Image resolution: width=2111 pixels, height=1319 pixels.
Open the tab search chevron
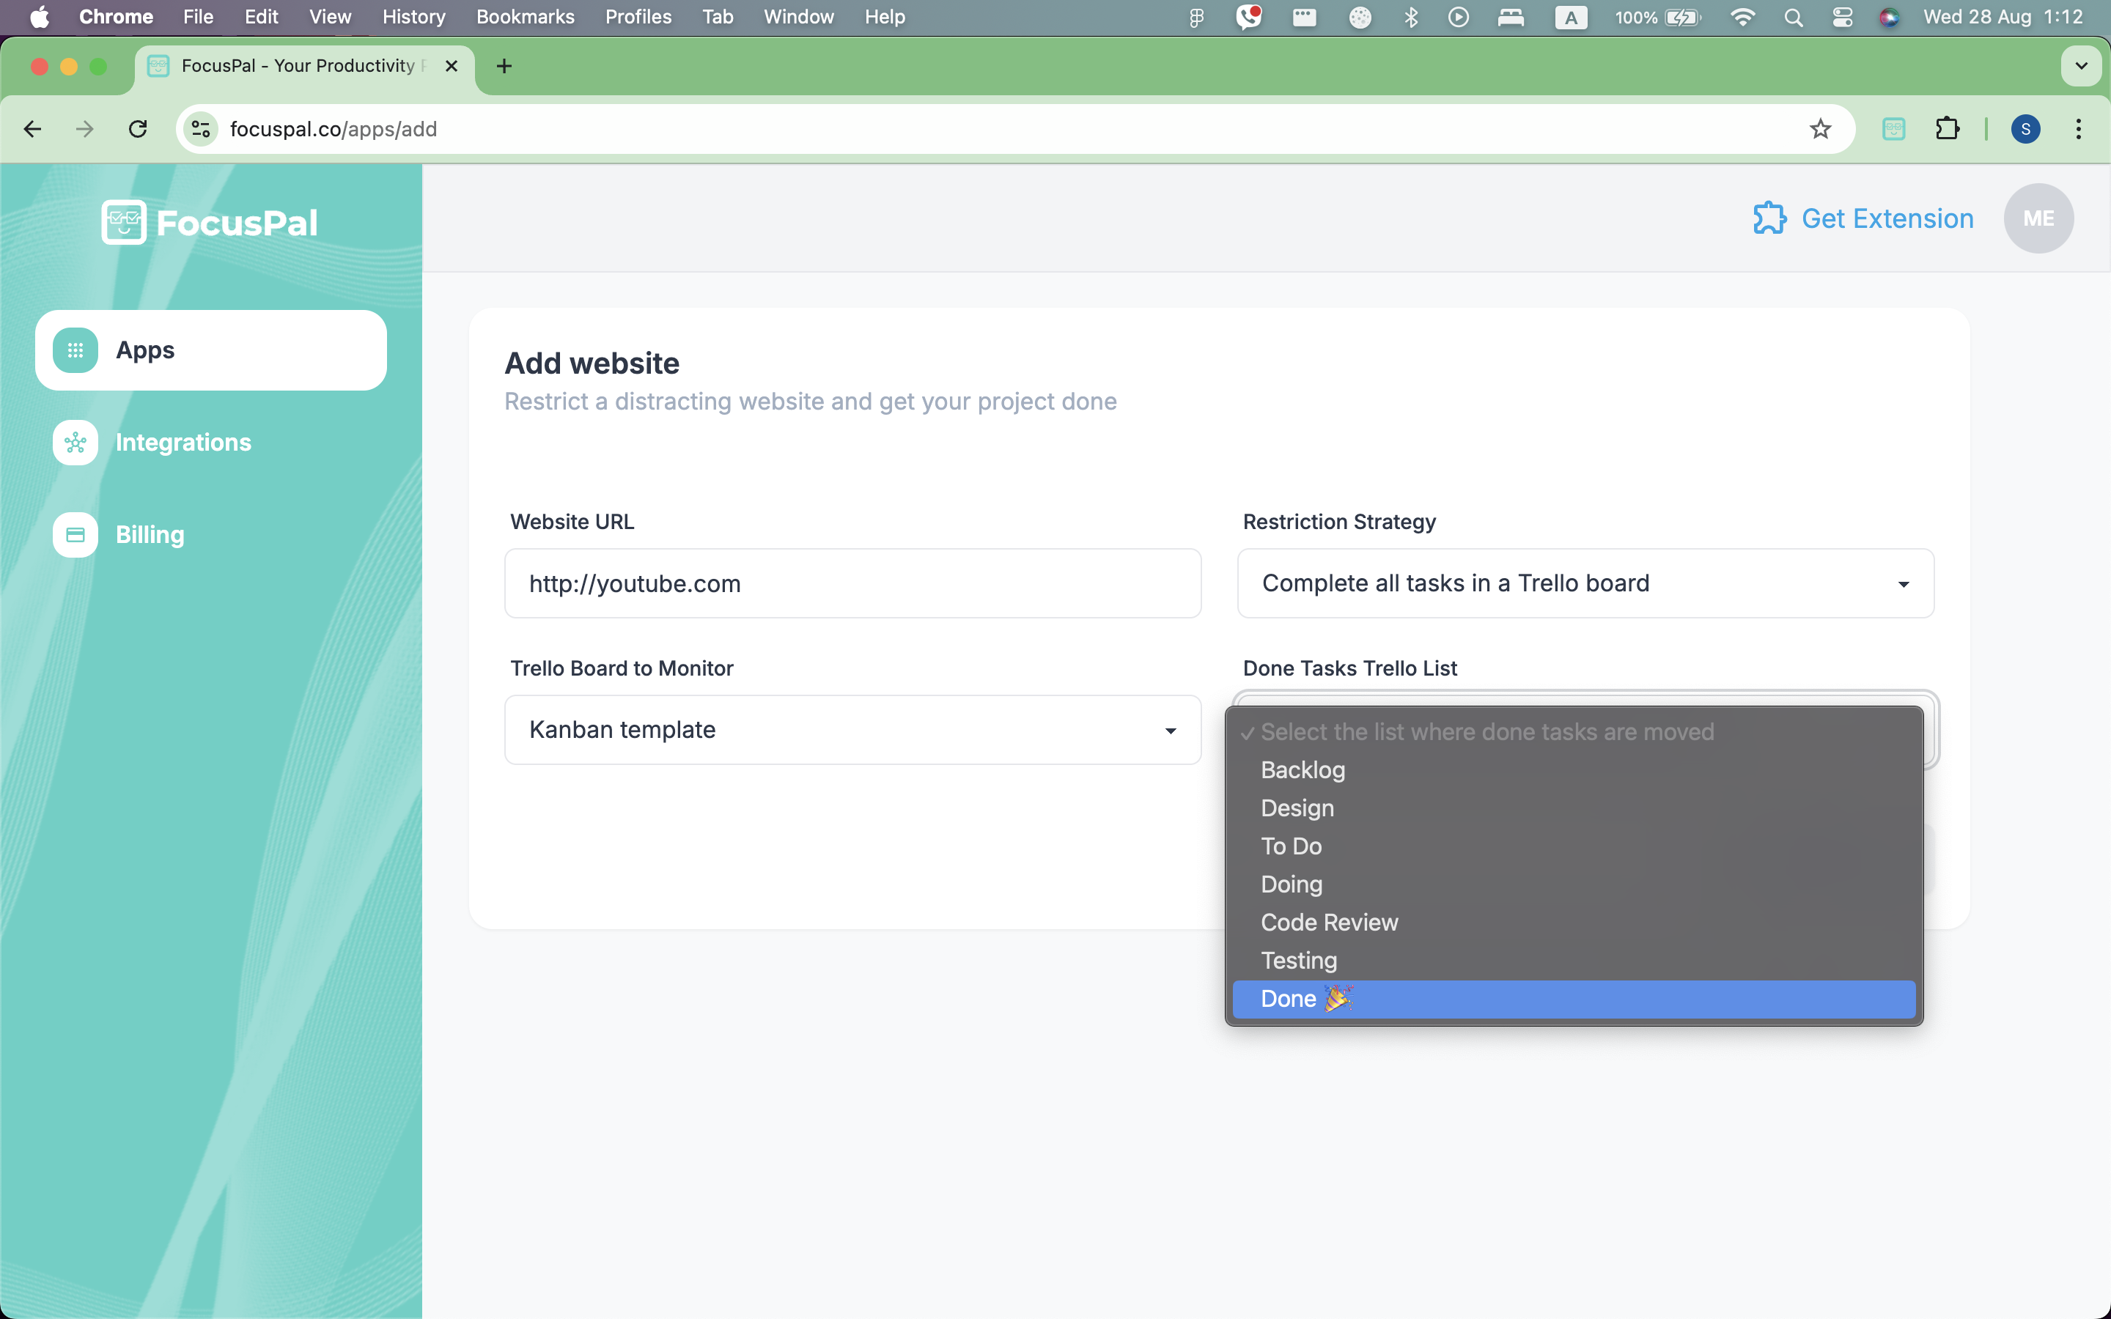(x=2082, y=66)
